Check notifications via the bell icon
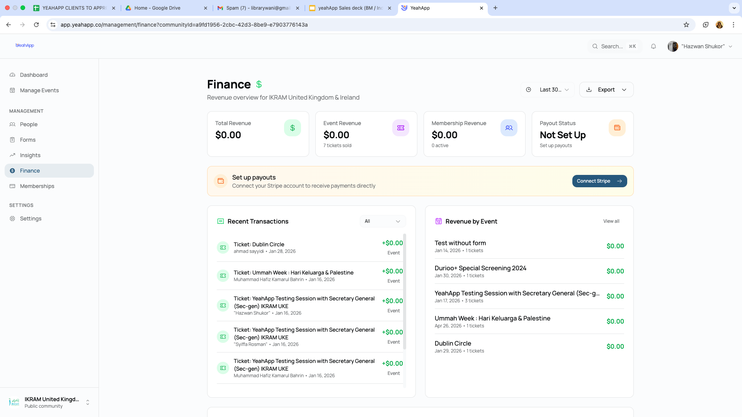742x417 pixels. tap(653, 46)
